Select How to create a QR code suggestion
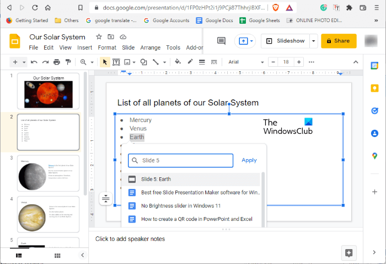The width and height of the screenshot is (386, 264). [191, 219]
